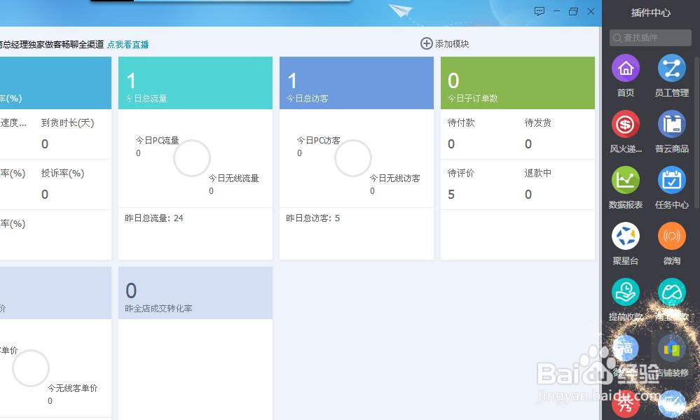Click the 点我看直播 link
This screenshot has width=700, height=420.
tap(128, 45)
